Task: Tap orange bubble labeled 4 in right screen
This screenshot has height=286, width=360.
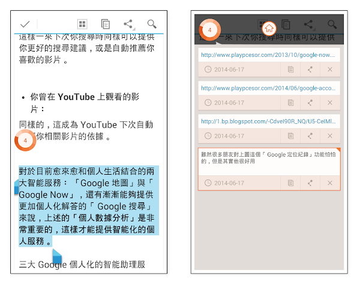Action: (x=209, y=30)
